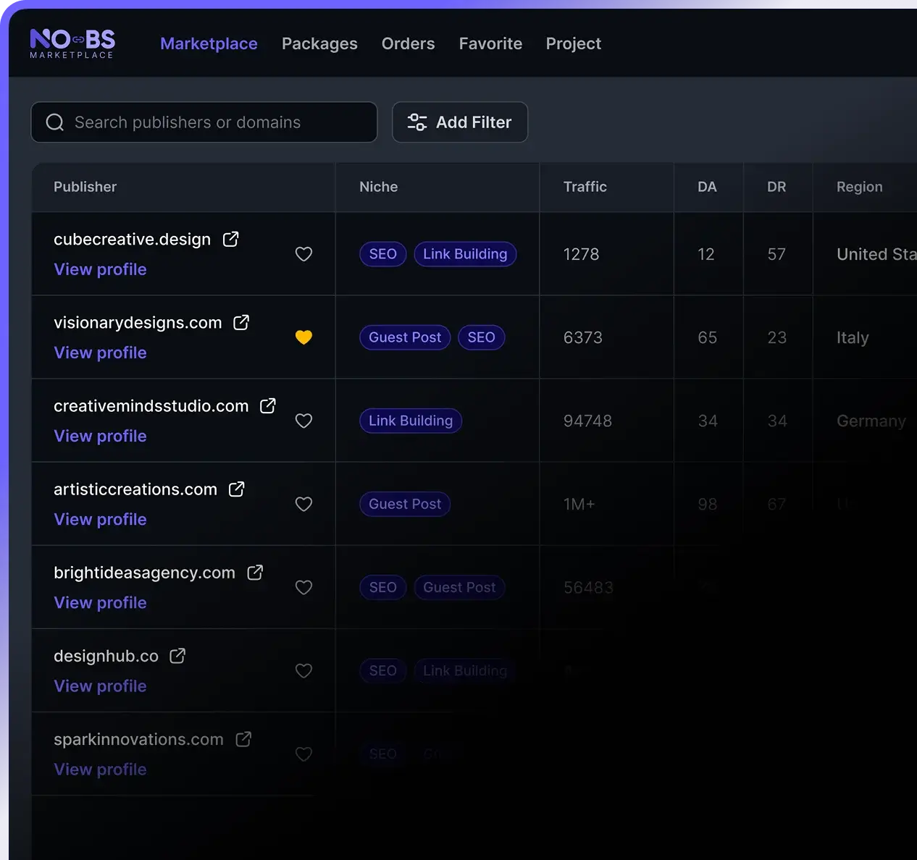Open brightideasagency.com with the external link icon

[255, 572]
